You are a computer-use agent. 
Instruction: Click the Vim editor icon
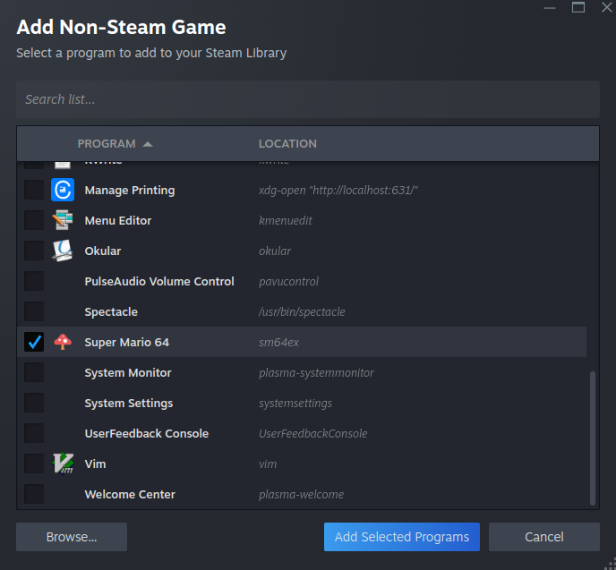(x=63, y=464)
